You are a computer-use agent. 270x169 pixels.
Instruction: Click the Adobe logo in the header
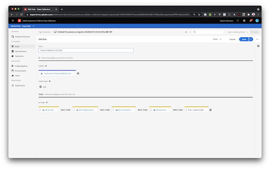click(19, 21)
